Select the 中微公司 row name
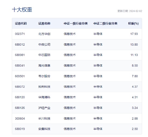Viewport: 148px width, 137px height. (44, 45)
